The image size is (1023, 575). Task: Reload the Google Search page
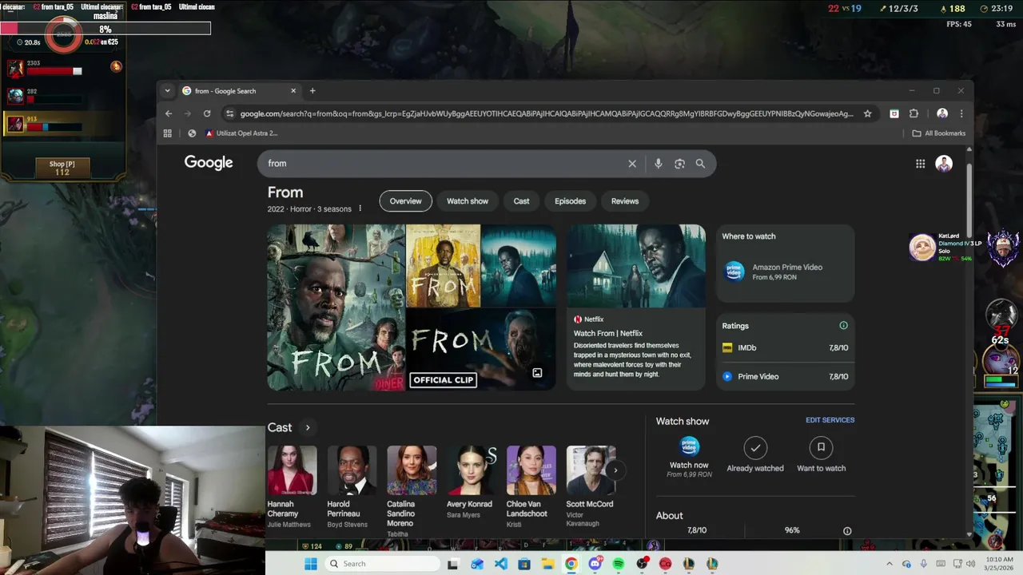click(207, 113)
